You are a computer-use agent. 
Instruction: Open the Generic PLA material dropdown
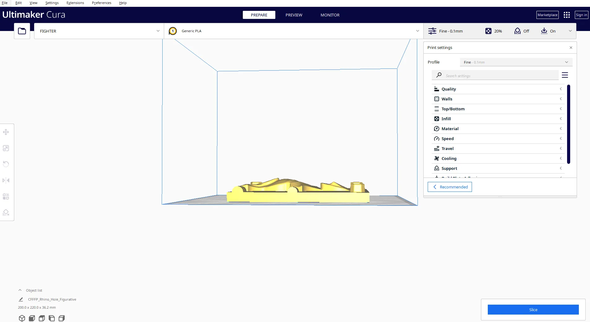(x=294, y=31)
